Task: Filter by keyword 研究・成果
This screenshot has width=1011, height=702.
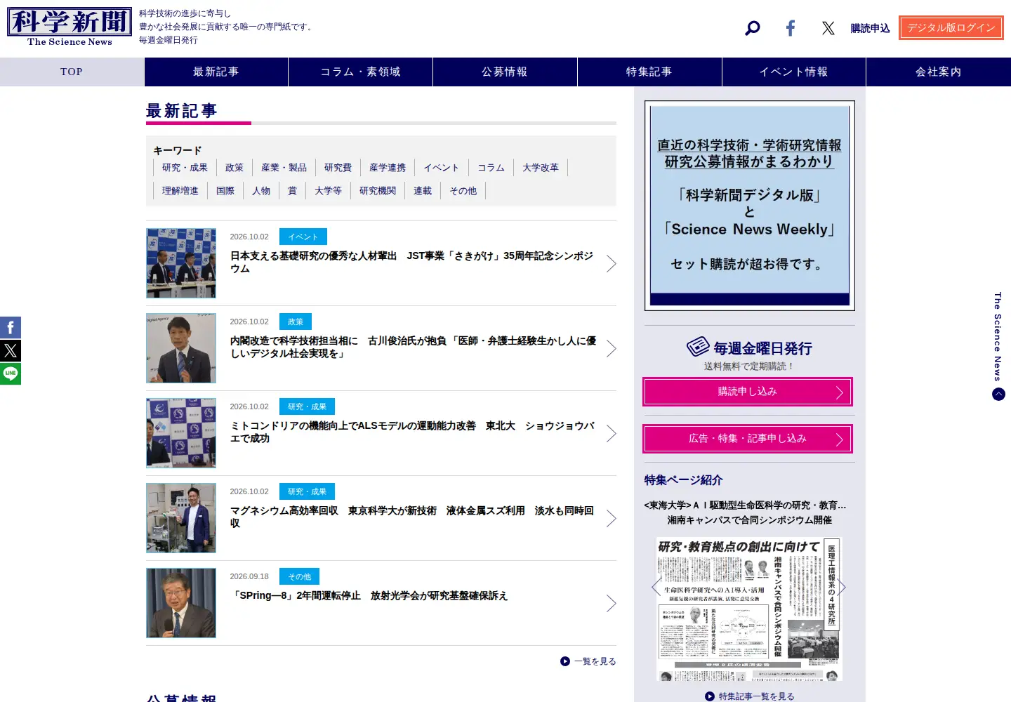Action: [185, 168]
